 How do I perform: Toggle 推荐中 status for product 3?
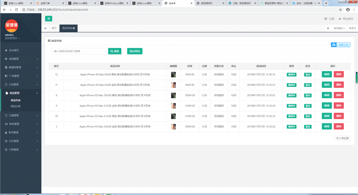[x=291, y=127]
